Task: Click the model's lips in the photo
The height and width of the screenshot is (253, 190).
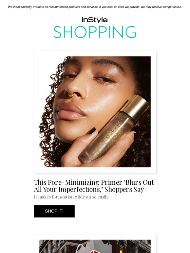Action: (x=70, y=111)
